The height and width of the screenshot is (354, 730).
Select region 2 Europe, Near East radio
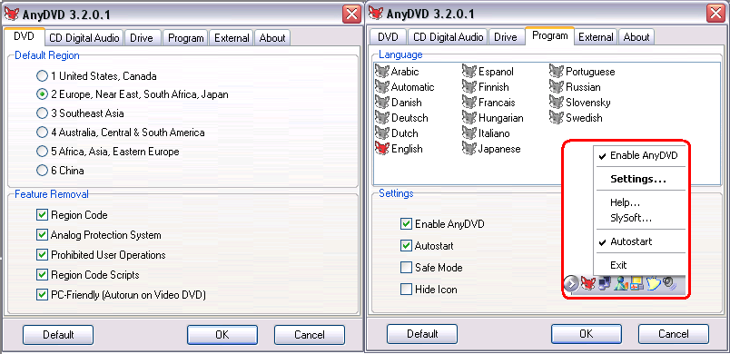pos(42,94)
